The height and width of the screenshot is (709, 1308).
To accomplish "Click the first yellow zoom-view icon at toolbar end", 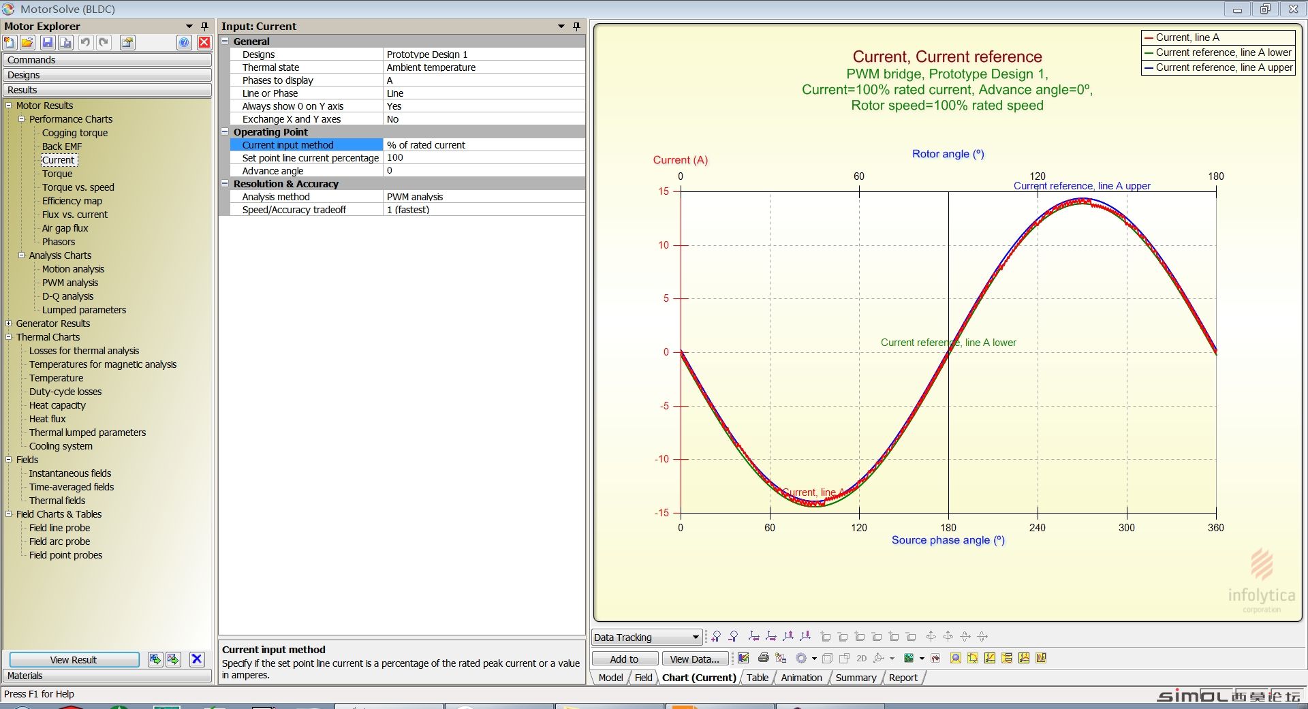I will coord(956,658).
